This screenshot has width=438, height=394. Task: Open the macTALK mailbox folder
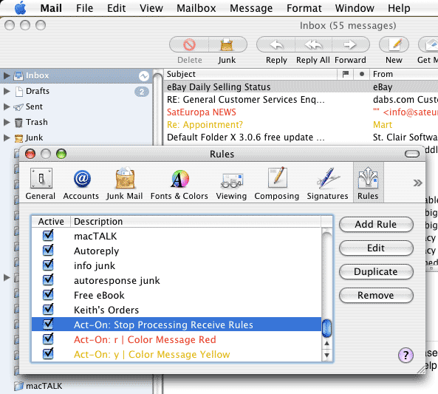(44, 386)
